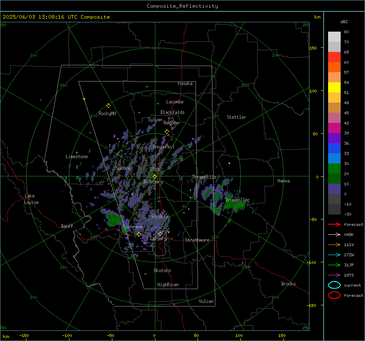Click the Blackfalds town label
Image resolution: width=365 pixels, height=341 pixels.
click(172, 112)
